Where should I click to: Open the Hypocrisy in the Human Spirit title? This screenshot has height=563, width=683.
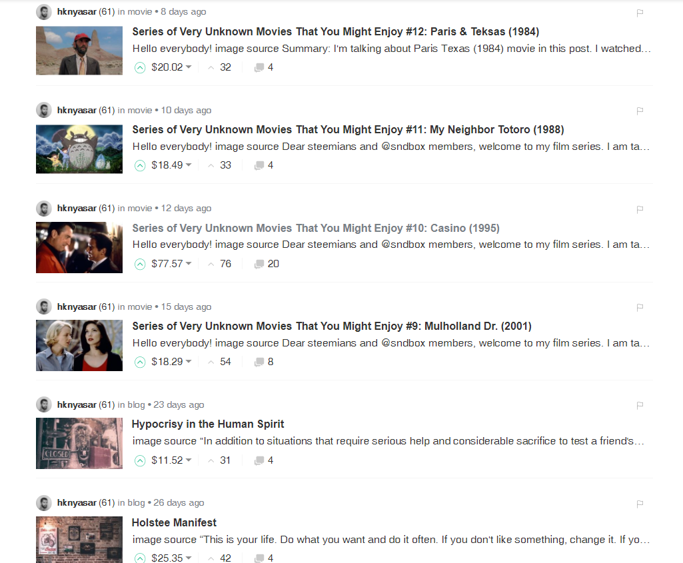(208, 424)
